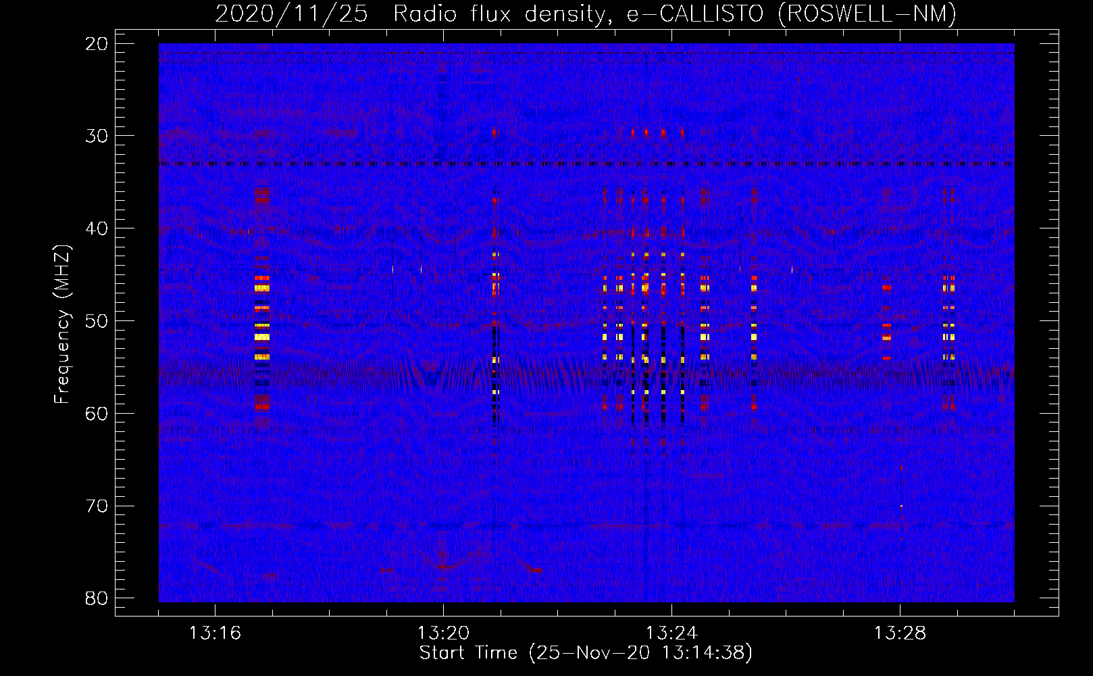Select the 13:24 time tick label
Viewport: 1093px width, 676px height.
click(671, 633)
